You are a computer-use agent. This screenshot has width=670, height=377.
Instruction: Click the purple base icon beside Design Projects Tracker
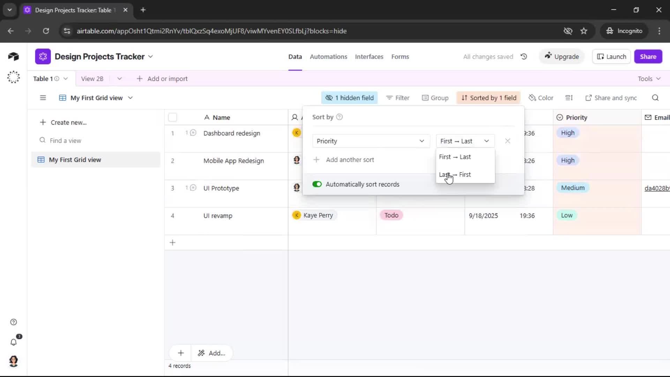pyautogui.click(x=43, y=57)
